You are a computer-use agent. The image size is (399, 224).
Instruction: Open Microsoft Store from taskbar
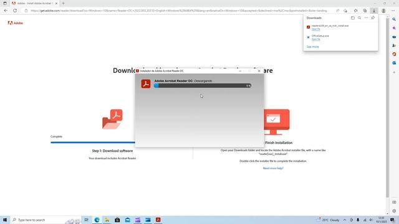click(x=117, y=220)
